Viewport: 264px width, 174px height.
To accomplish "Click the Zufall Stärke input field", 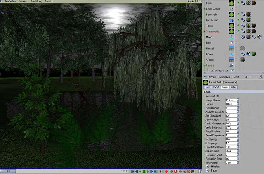I will 231,151.
